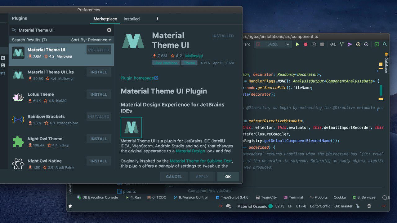This screenshot has width=397, height=223.
Task: Click the large Material Theme UI logo
Action: pyautogui.click(x=133, y=41)
